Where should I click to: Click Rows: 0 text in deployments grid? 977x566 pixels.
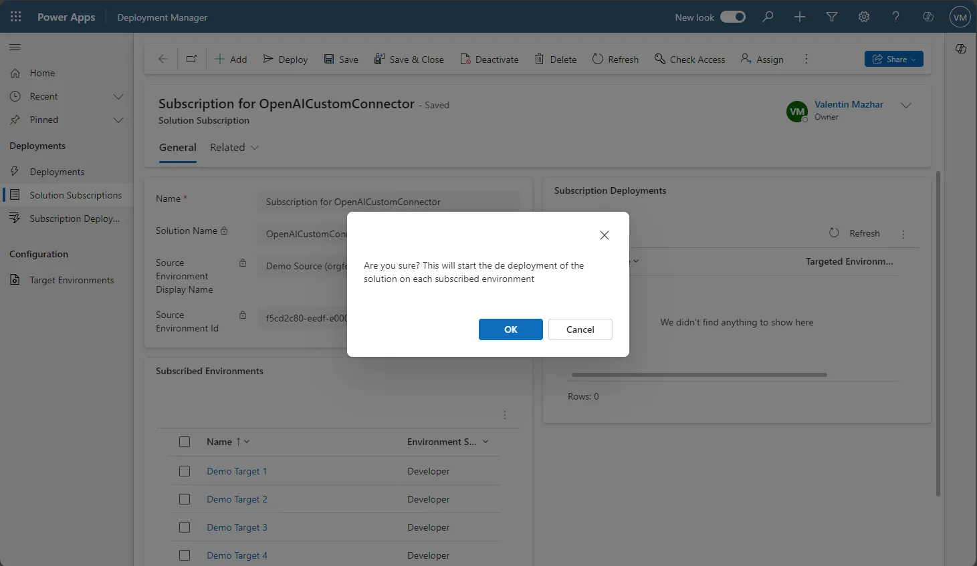coord(583,396)
